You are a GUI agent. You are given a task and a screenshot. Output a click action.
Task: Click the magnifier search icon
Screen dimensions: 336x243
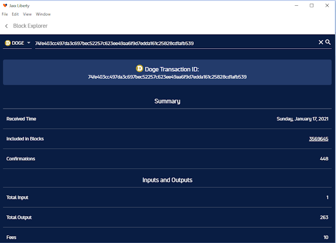pyautogui.click(x=328, y=42)
